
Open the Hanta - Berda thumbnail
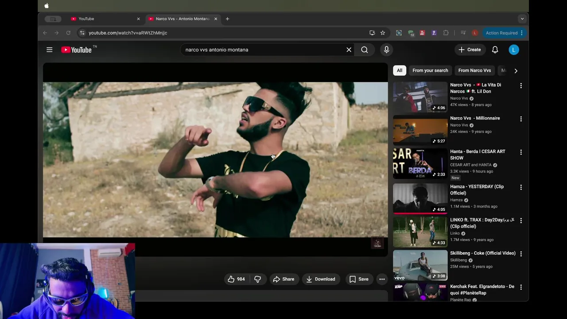[420, 163]
